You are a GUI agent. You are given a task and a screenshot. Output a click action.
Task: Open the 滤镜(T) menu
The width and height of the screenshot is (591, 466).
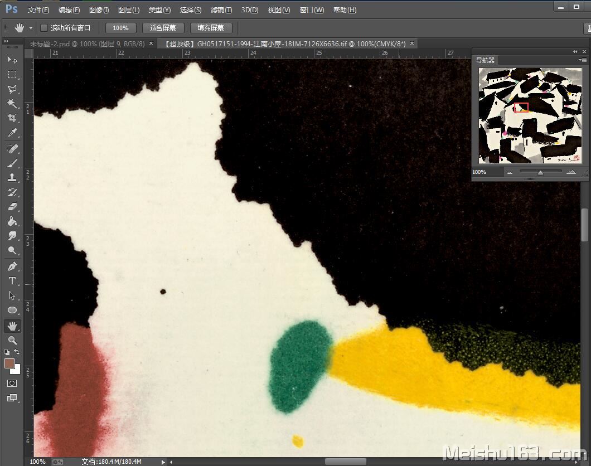(x=221, y=10)
